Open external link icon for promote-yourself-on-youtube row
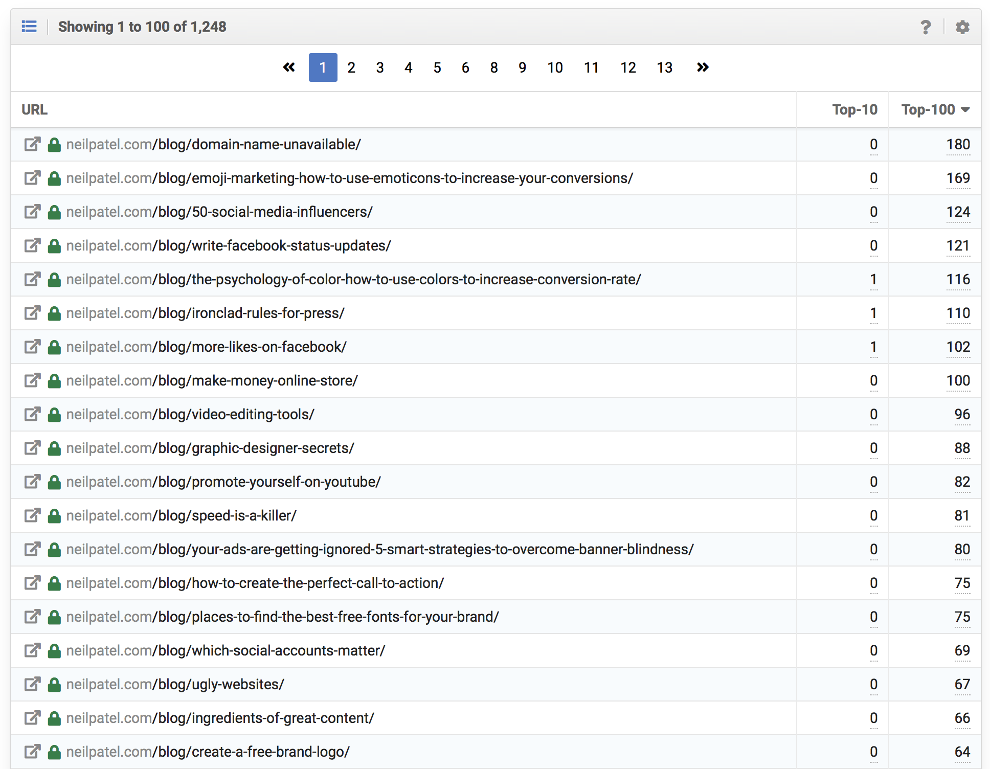This screenshot has height=769, width=990. click(x=32, y=482)
